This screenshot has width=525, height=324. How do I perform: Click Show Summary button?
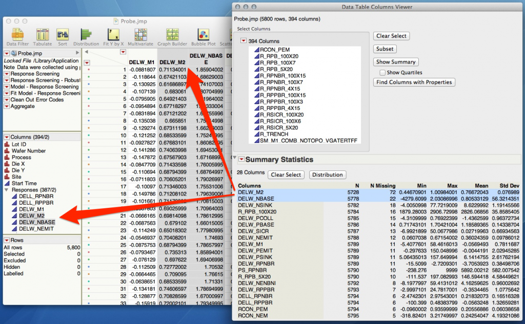pyautogui.click(x=396, y=62)
